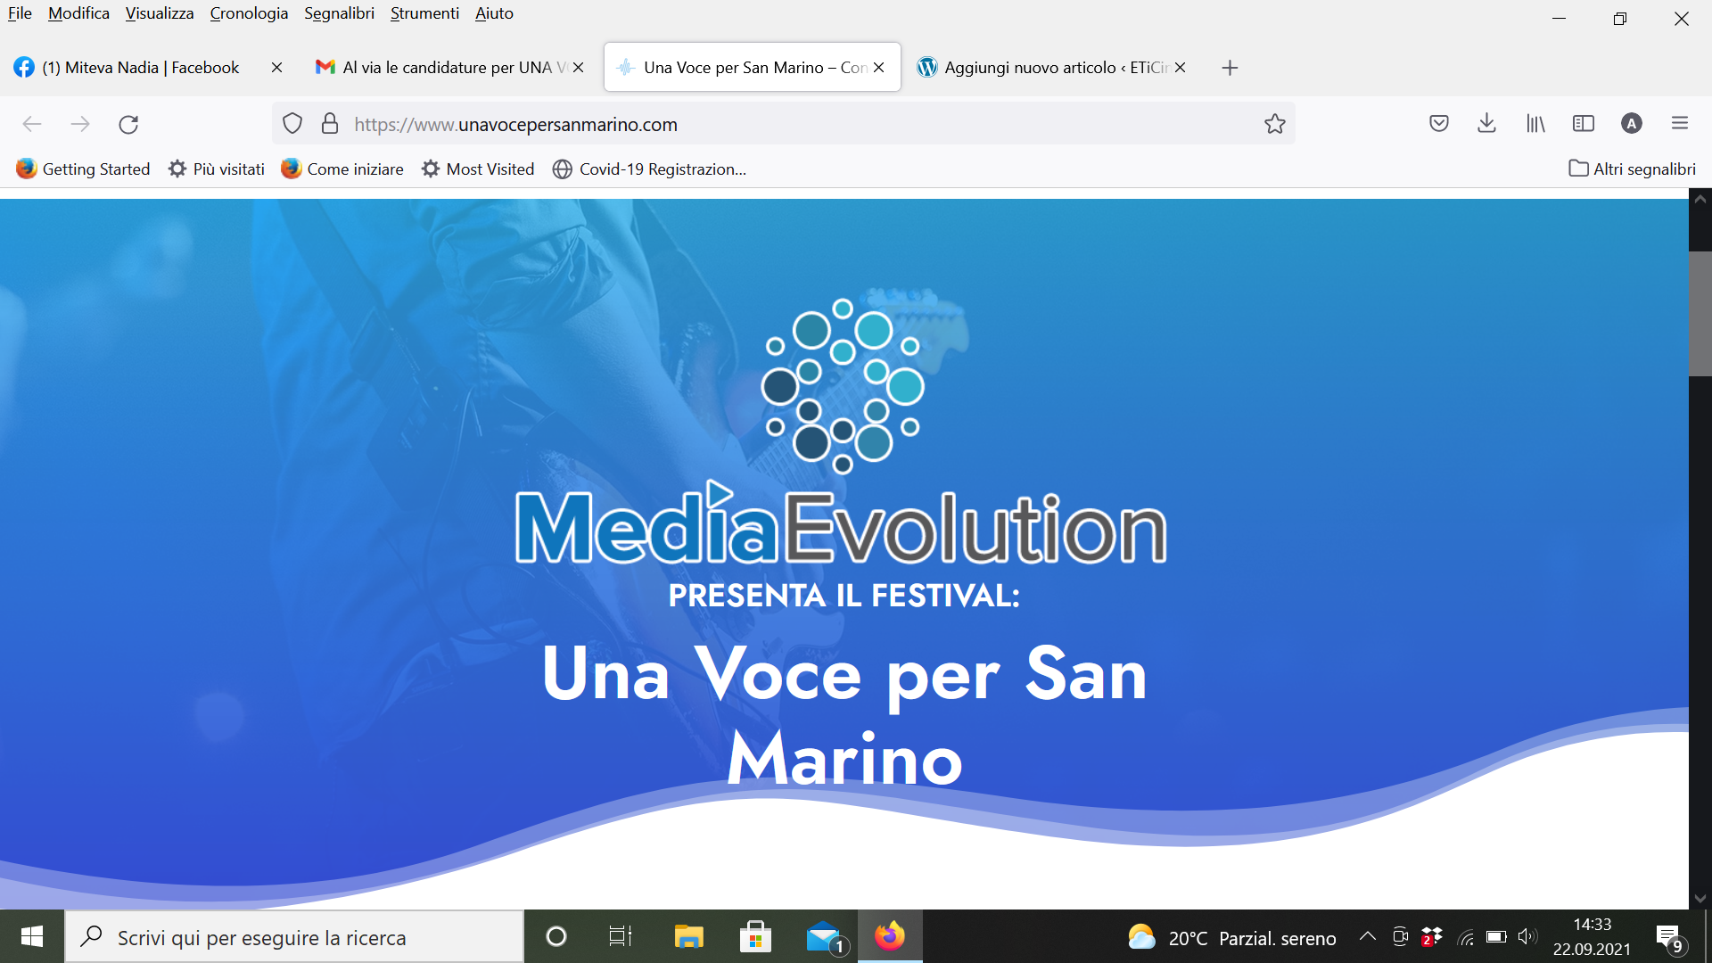This screenshot has width=1712, height=963.
Task: Open the Dropbox tray icon
Action: point(1432,936)
